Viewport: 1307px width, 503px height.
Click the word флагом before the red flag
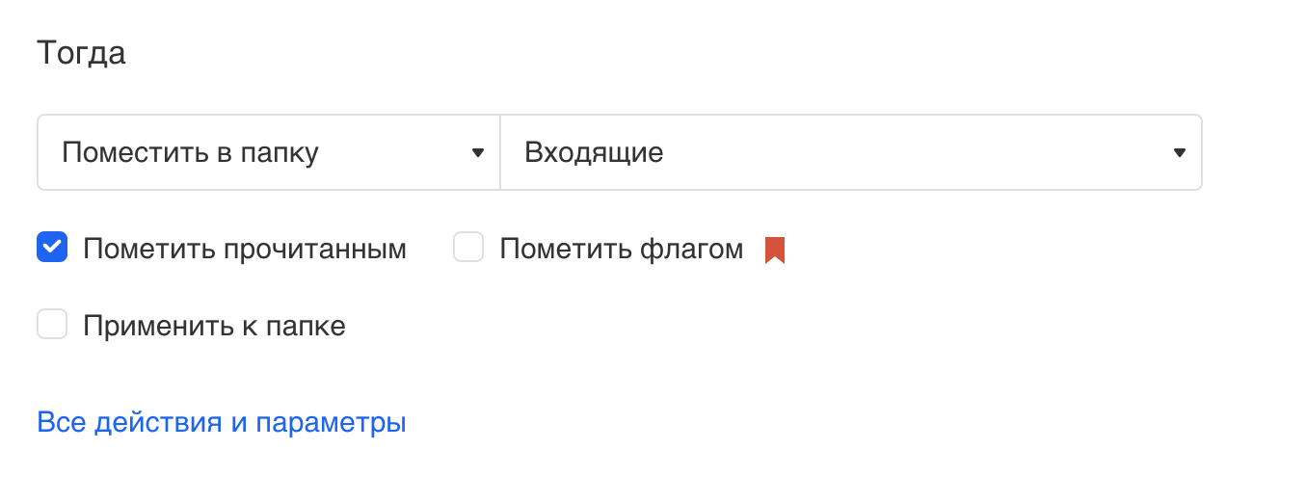(x=691, y=250)
